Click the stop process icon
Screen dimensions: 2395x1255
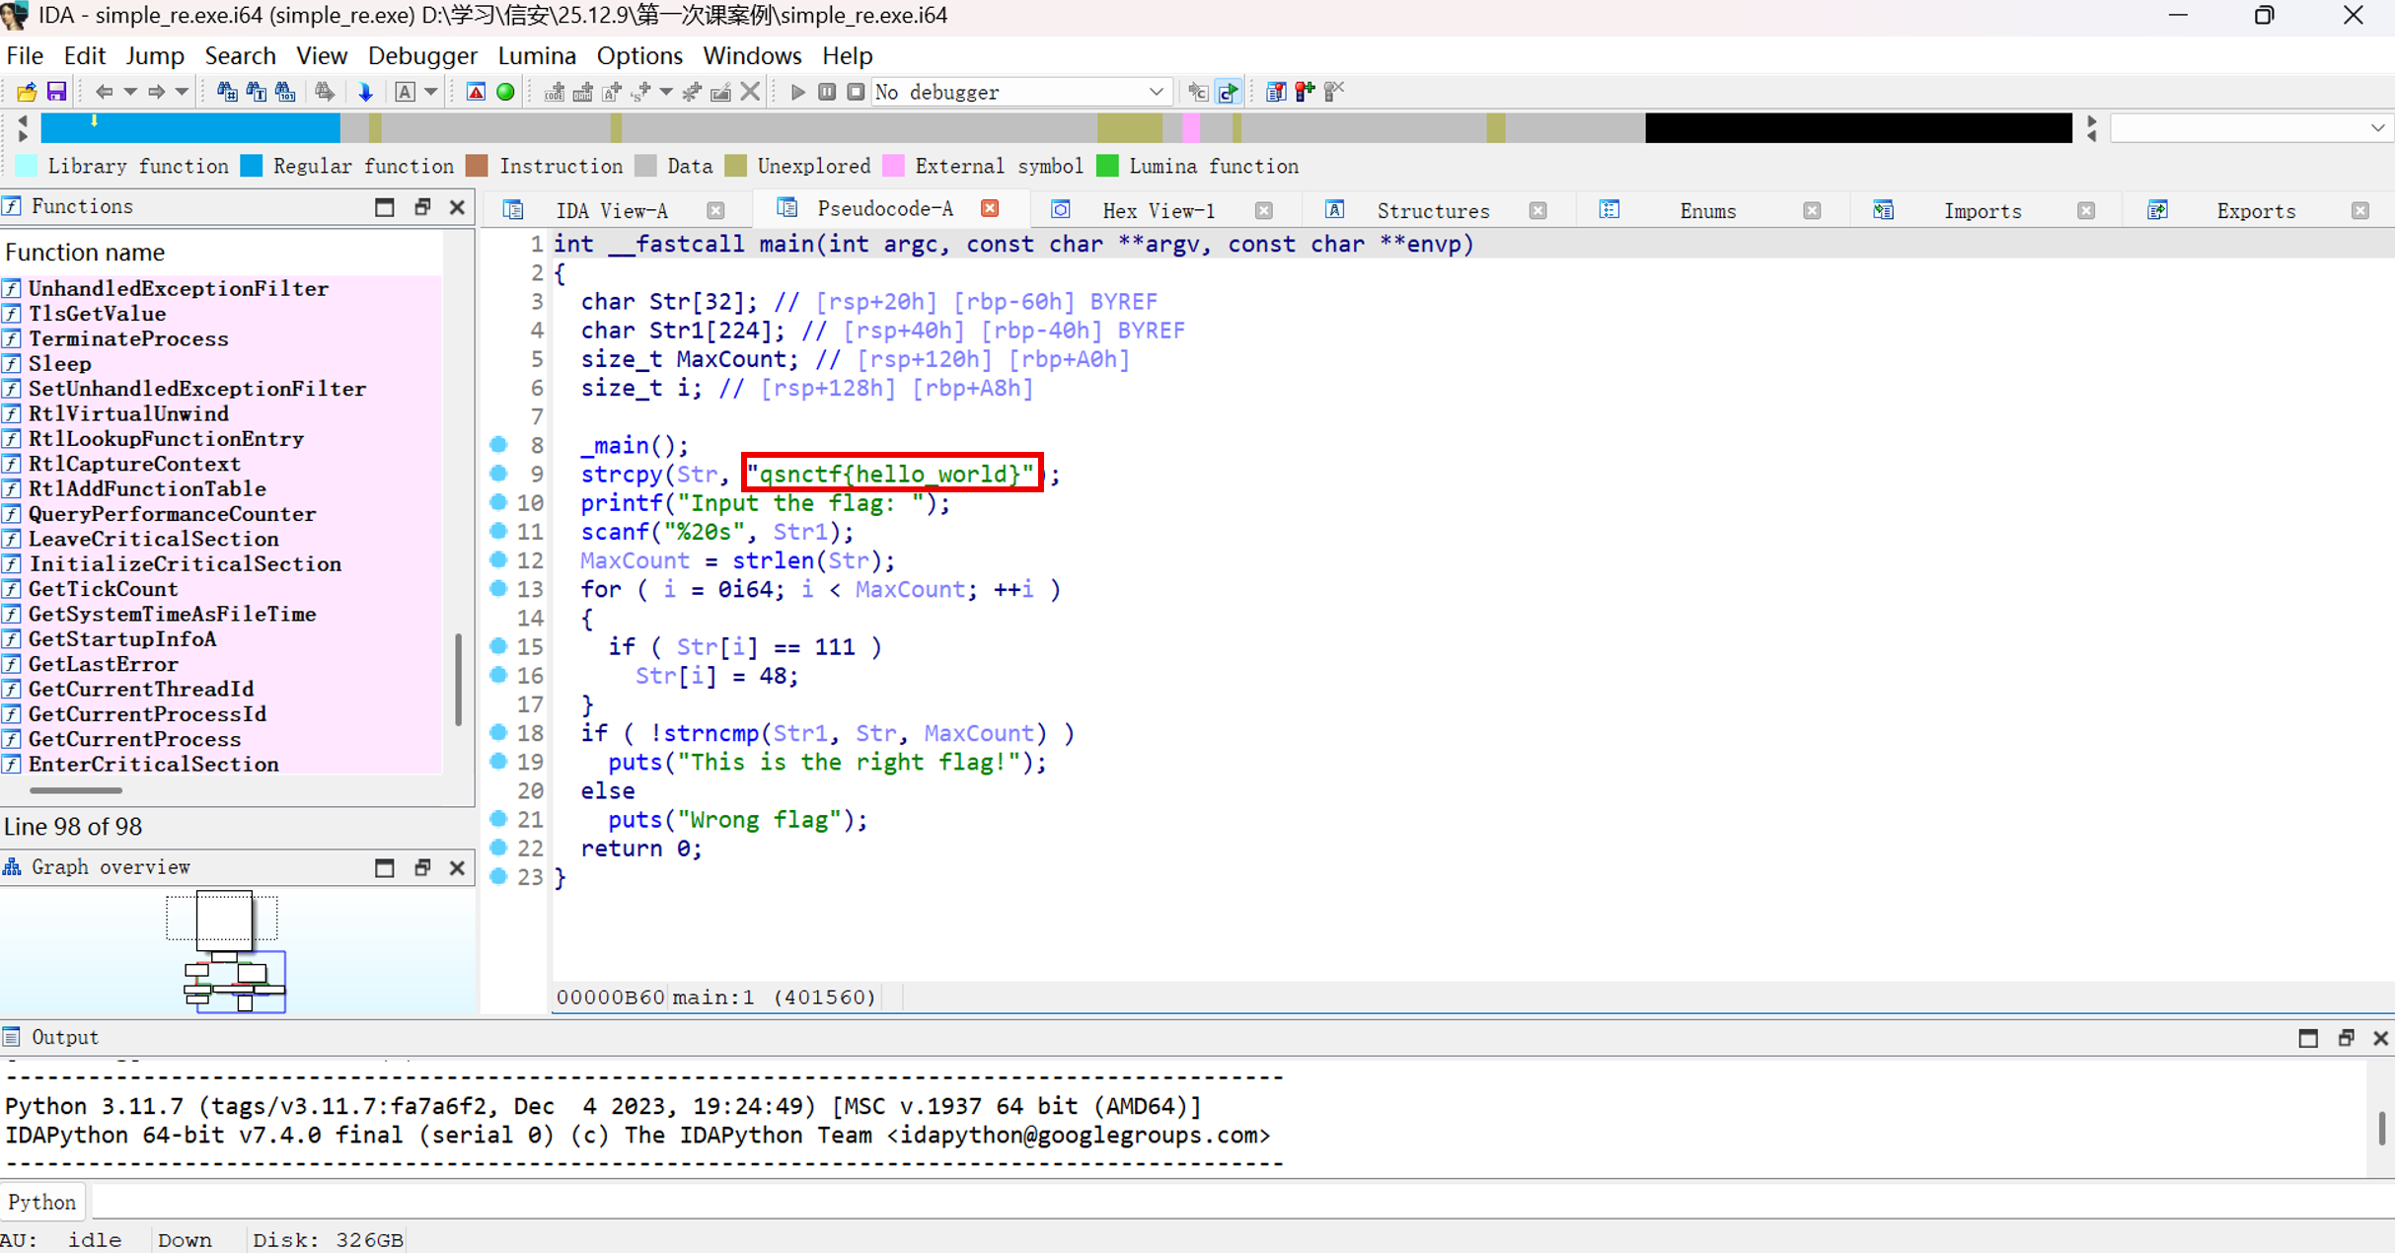pyautogui.click(x=856, y=92)
